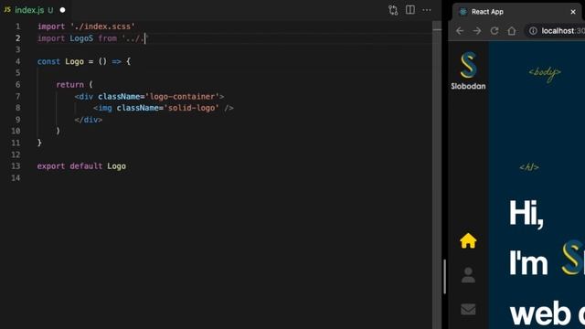Screen dimensions: 585x329
Task: Click the return keyword on line 6
Action: point(69,85)
